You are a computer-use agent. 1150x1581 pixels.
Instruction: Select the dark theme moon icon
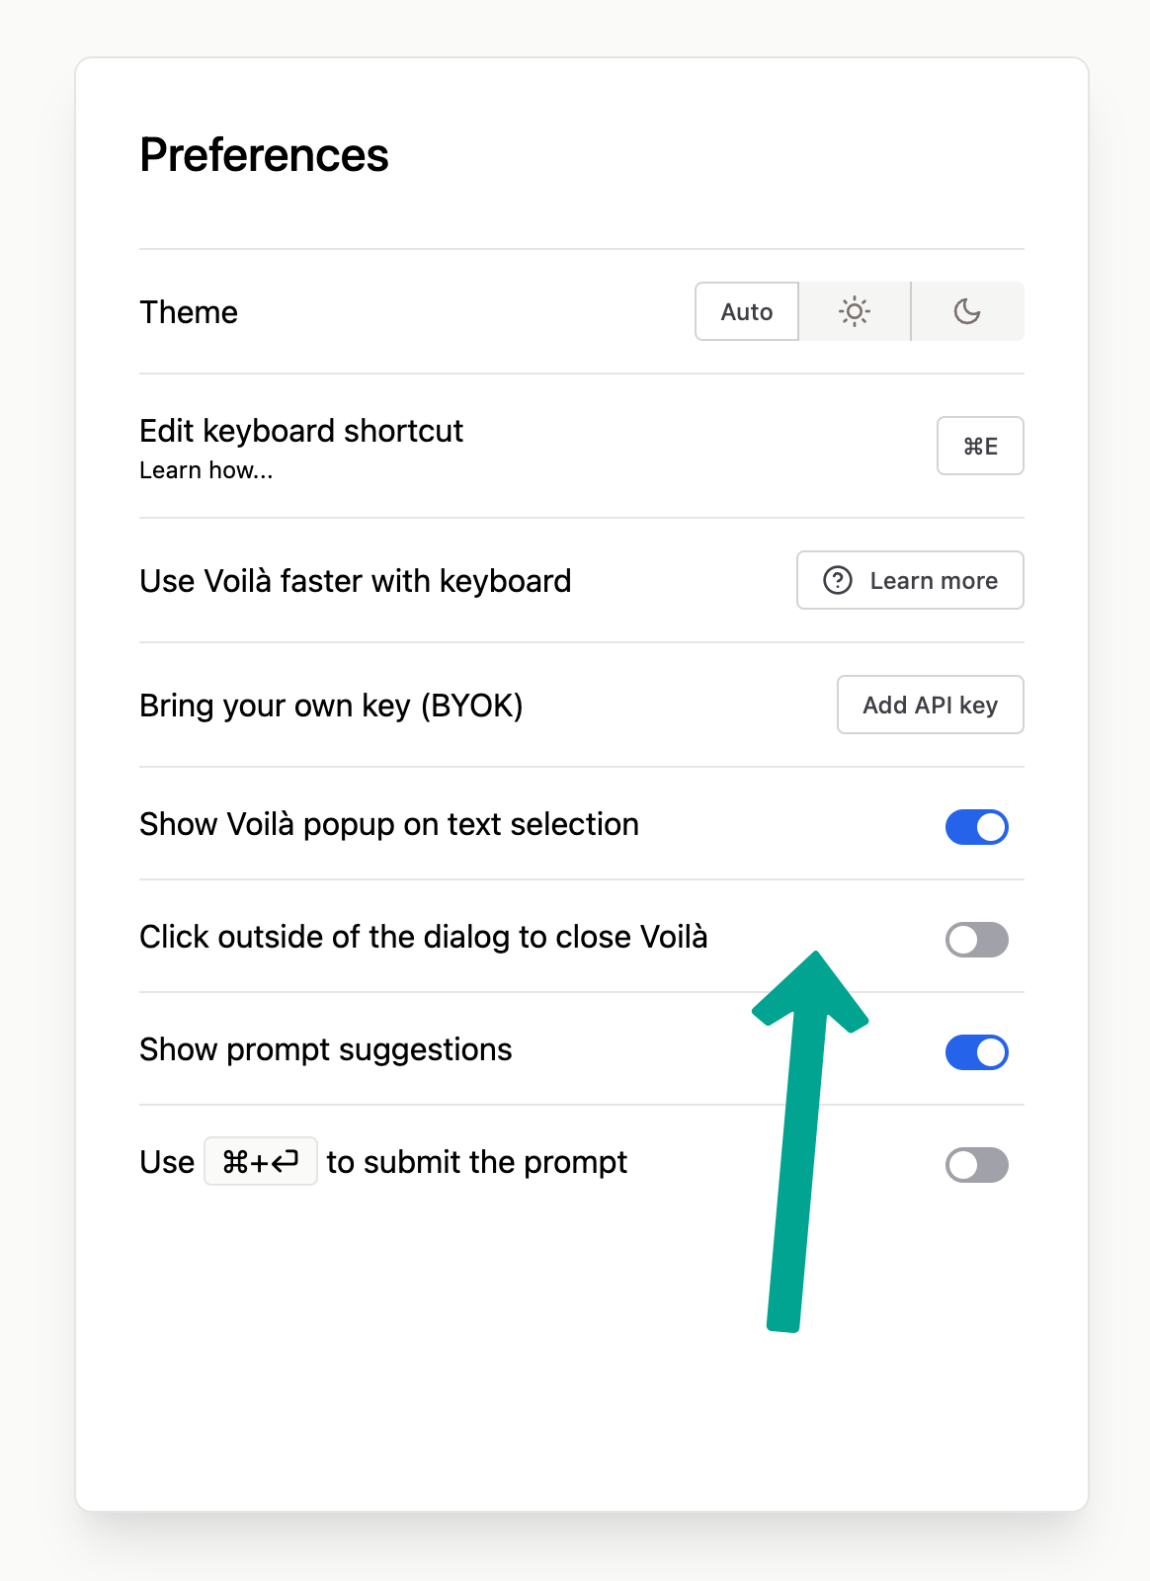point(967,311)
